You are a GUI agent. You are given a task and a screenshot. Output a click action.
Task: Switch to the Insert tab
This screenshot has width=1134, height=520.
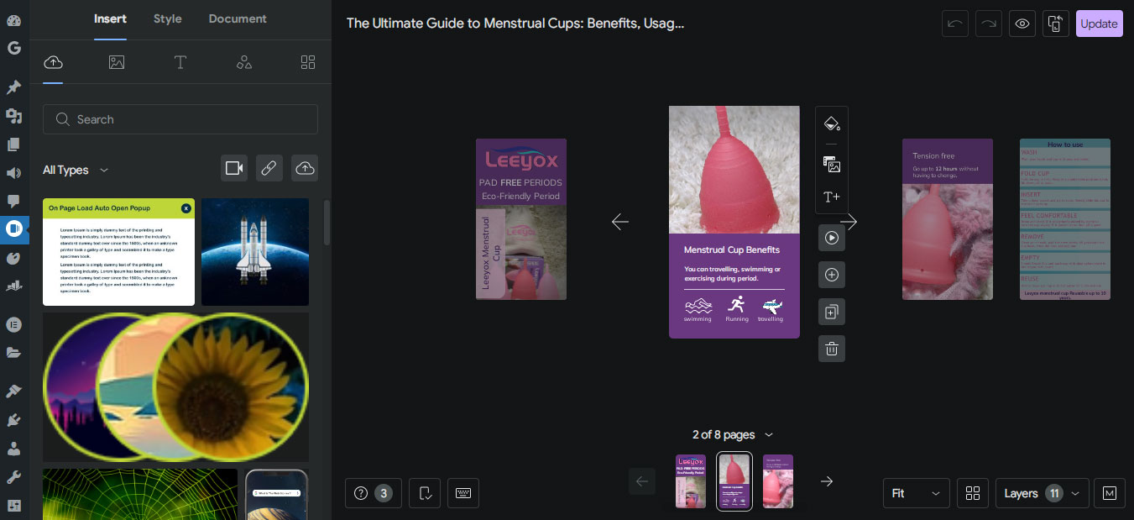pyautogui.click(x=110, y=18)
